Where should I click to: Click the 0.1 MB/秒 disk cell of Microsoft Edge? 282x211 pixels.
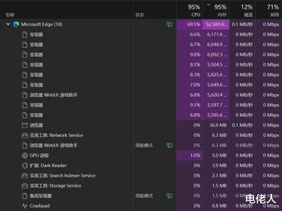[x=242, y=24]
